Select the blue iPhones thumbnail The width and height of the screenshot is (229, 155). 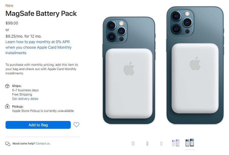tap(190, 143)
